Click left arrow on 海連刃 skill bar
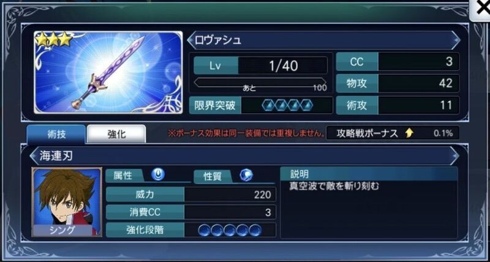This screenshot has height=262, width=490. (x=33, y=155)
